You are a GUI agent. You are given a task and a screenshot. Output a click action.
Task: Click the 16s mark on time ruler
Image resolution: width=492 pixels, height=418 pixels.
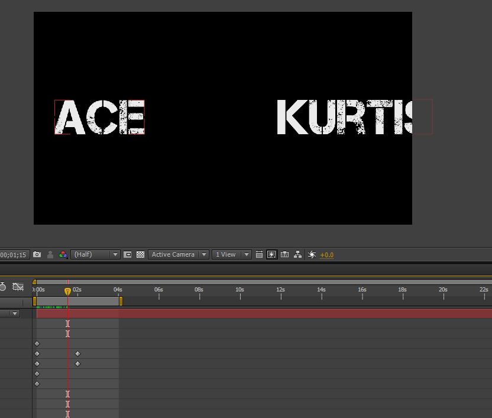(x=362, y=290)
